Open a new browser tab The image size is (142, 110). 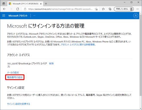46,4
